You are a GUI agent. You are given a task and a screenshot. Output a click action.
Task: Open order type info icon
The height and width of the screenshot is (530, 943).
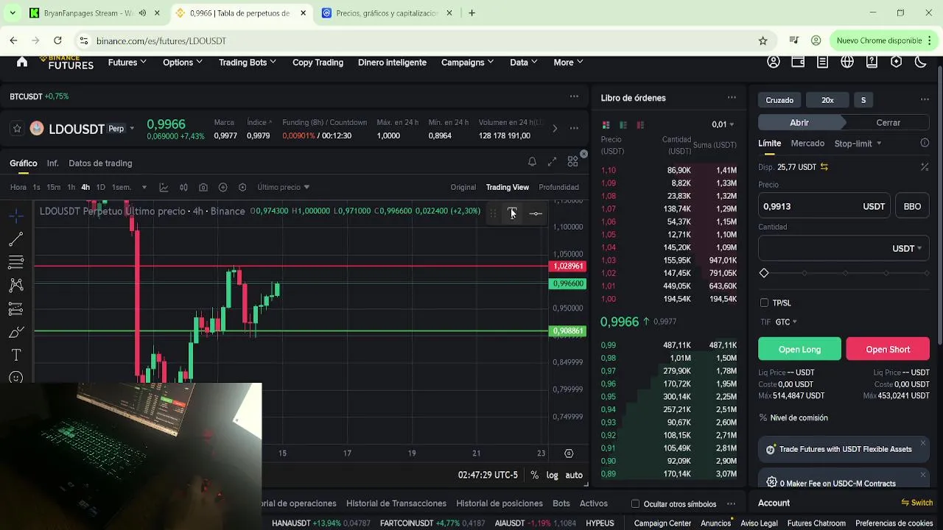coord(925,143)
